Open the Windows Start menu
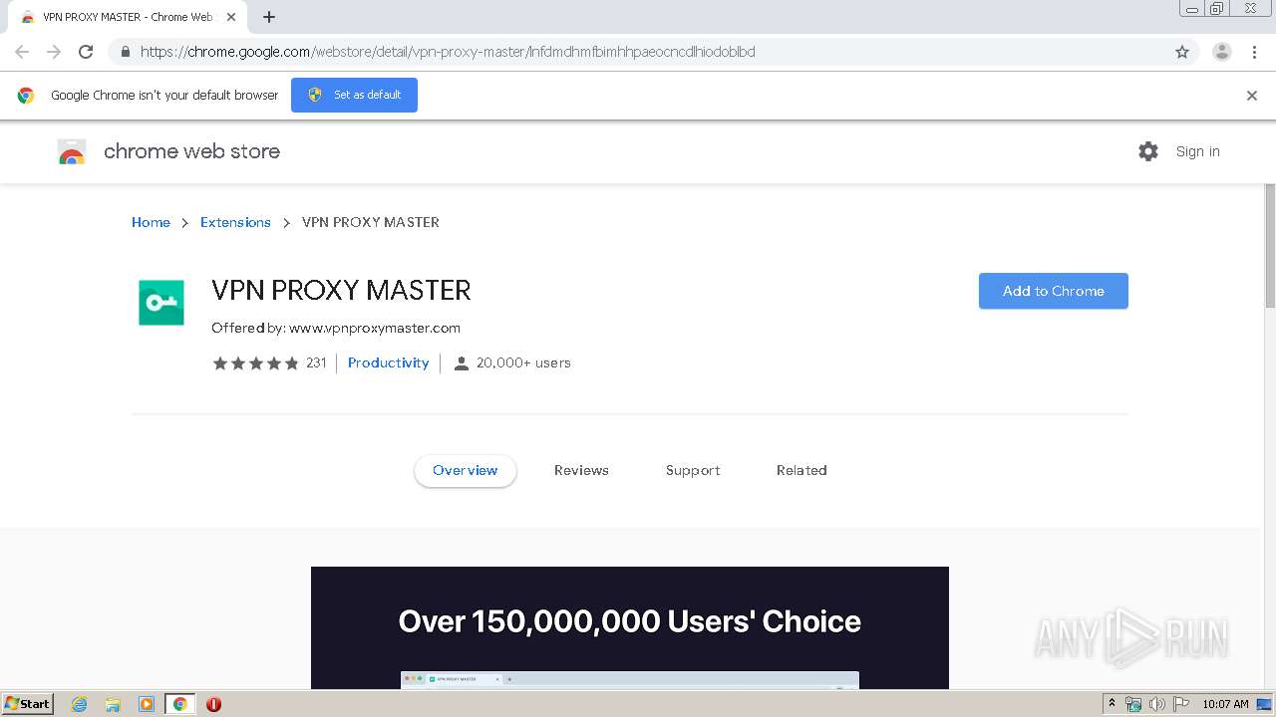 (28, 703)
